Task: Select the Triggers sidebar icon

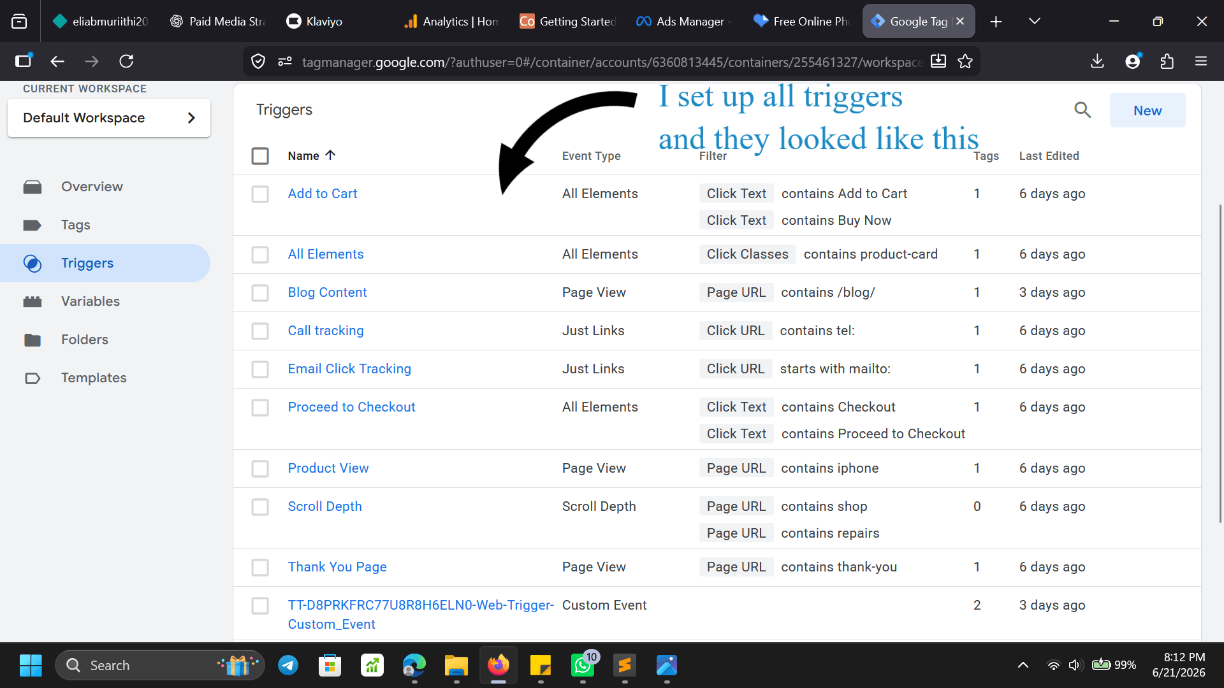Action: click(x=33, y=263)
